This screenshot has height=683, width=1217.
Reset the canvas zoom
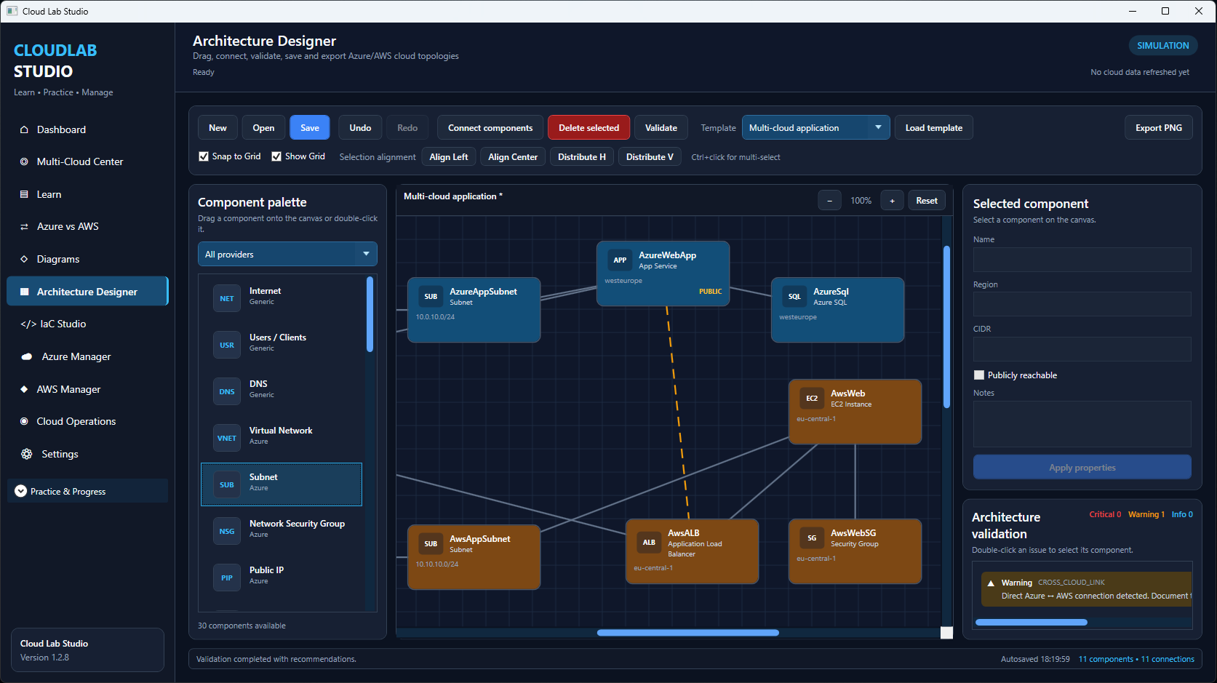(927, 201)
